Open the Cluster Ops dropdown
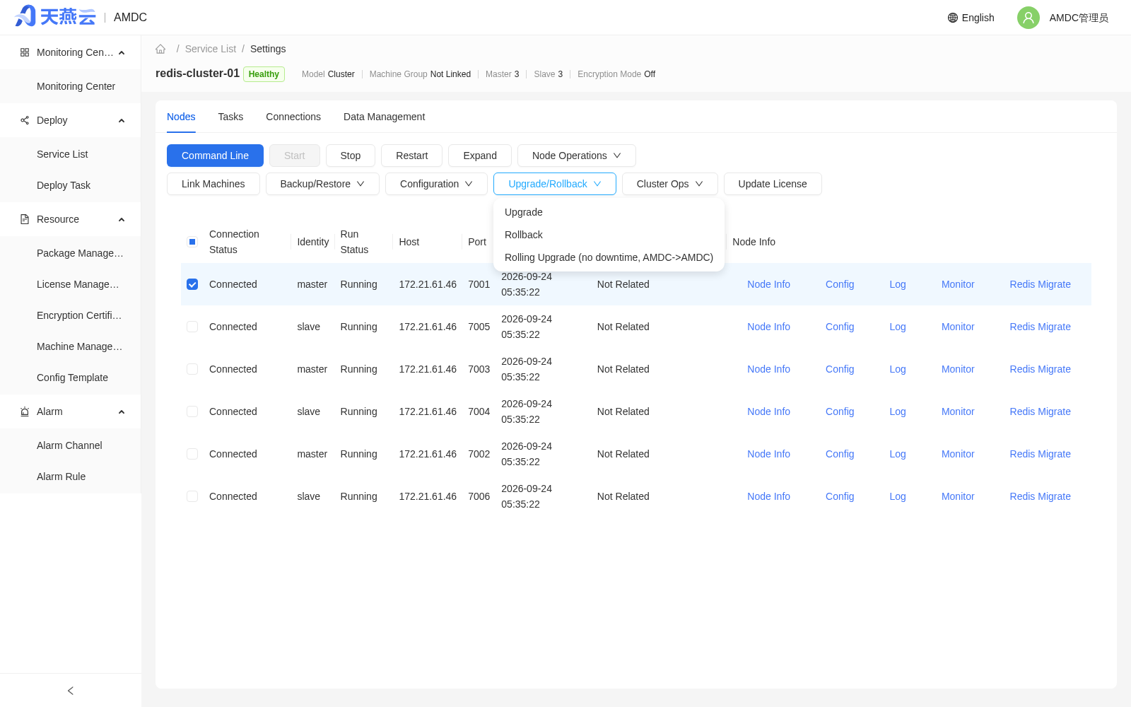This screenshot has height=707, width=1131. coord(669,184)
